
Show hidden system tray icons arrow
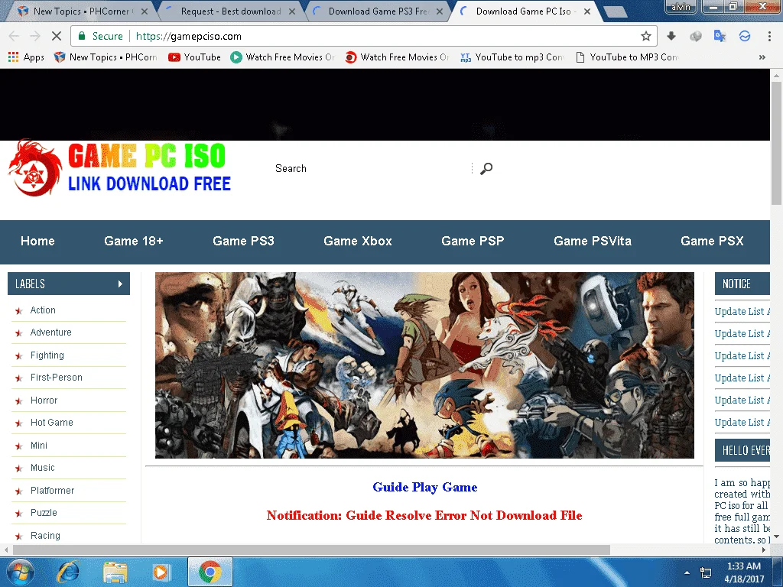pos(687,572)
